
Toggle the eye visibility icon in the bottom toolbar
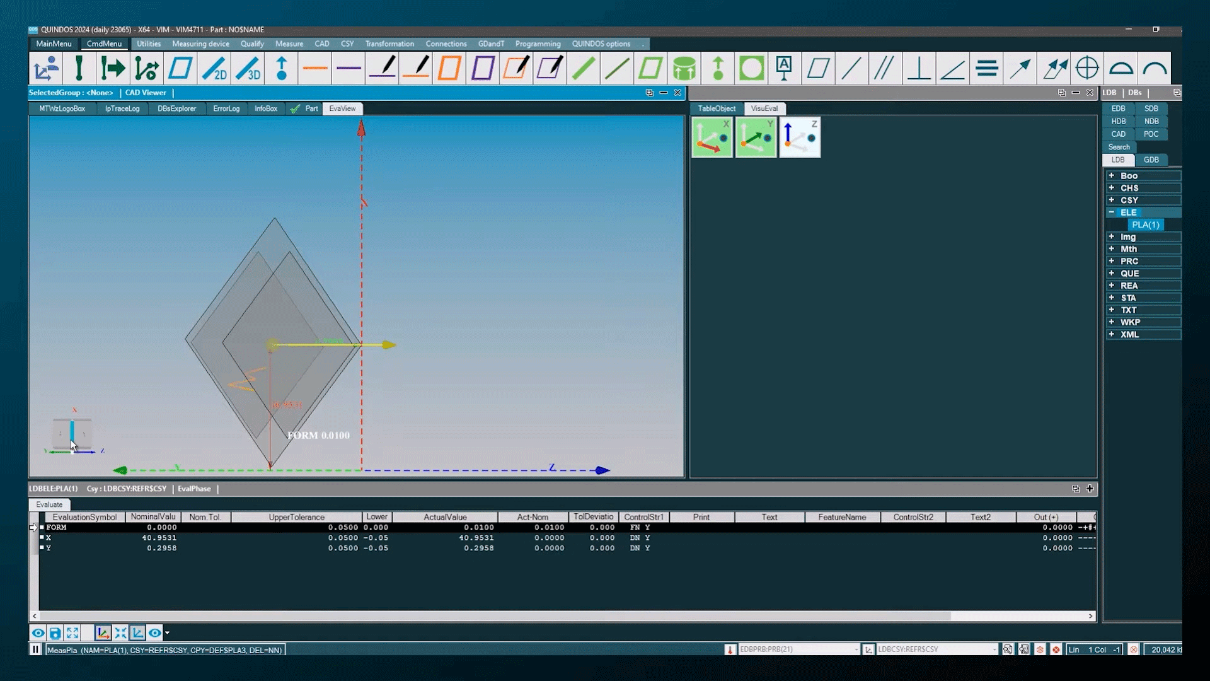click(38, 632)
